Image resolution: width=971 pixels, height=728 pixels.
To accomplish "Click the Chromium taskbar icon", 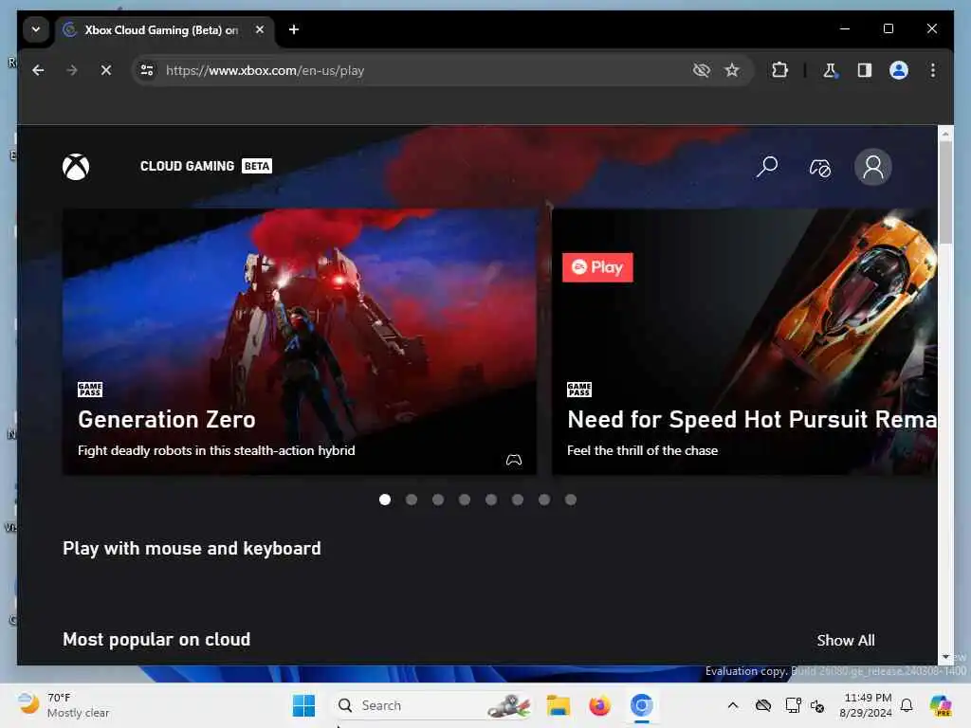I will [642, 705].
